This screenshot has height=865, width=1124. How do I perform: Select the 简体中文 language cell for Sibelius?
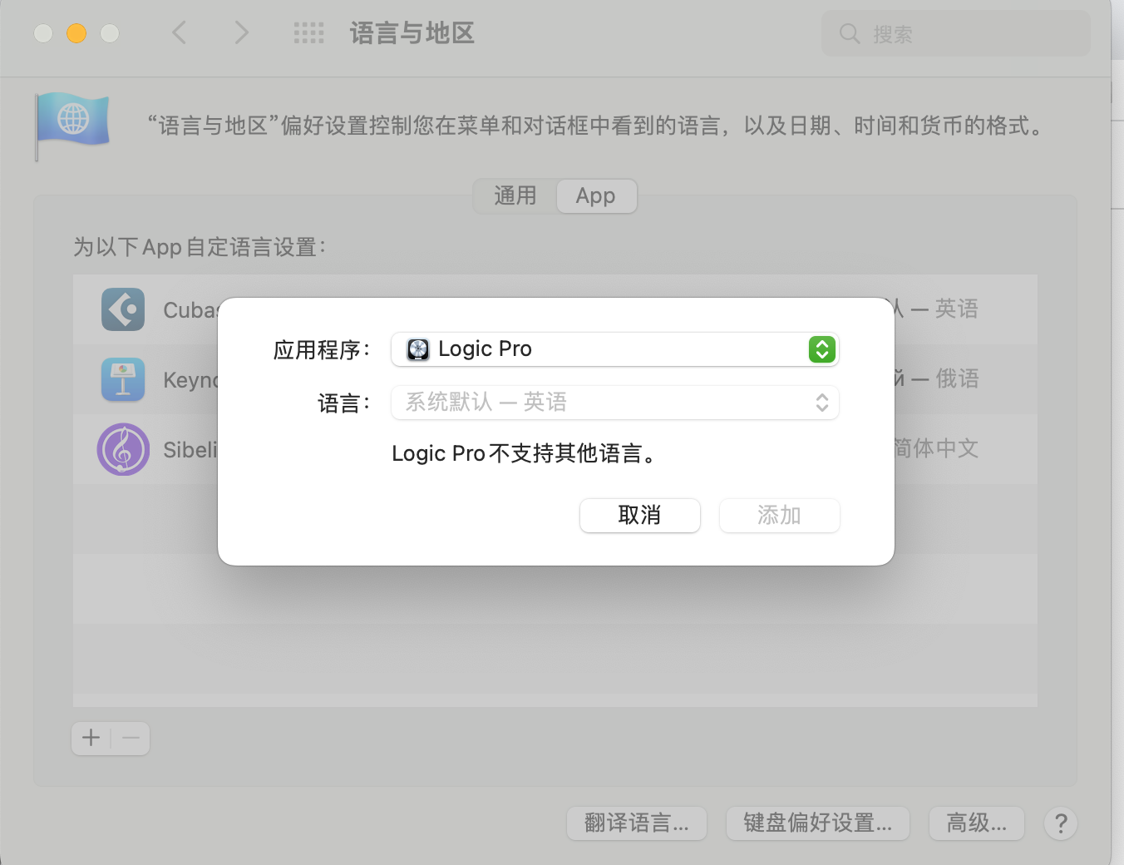coord(936,449)
